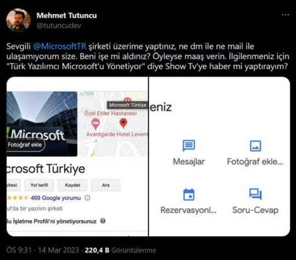Click the @tutuncudev handle
Viewport: 296px width, 260px height.
pos(59,25)
